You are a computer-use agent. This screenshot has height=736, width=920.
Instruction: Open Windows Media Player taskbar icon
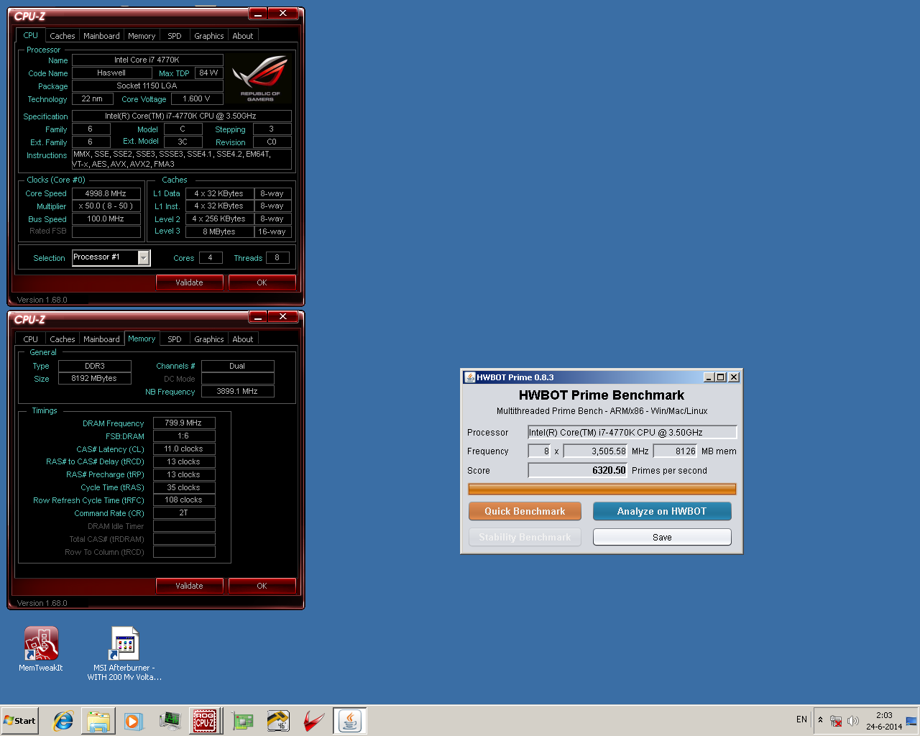click(x=134, y=721)
